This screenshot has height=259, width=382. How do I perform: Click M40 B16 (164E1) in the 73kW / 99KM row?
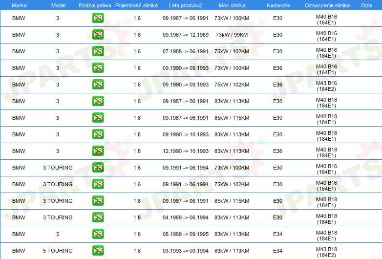pos(326,36)
